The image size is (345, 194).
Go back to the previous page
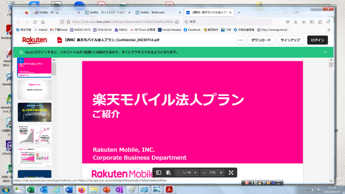(19, 22)
